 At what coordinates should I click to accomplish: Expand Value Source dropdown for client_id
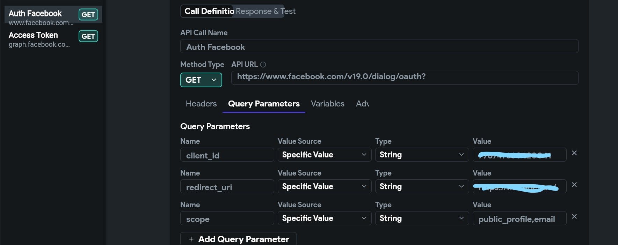[324, 155]
